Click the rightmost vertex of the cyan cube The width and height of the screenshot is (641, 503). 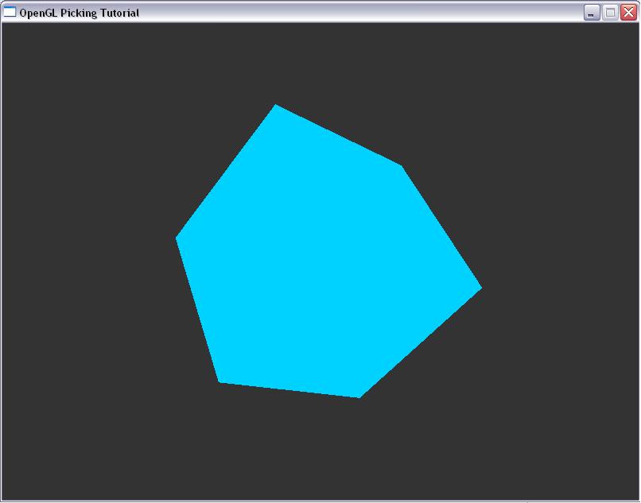[479, 288]
